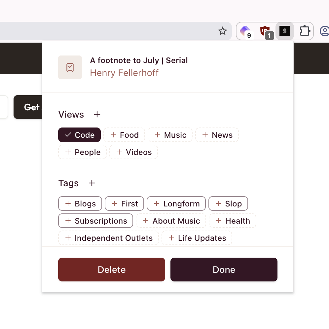Open the uBlock Origin shield extension

[266, 31]
